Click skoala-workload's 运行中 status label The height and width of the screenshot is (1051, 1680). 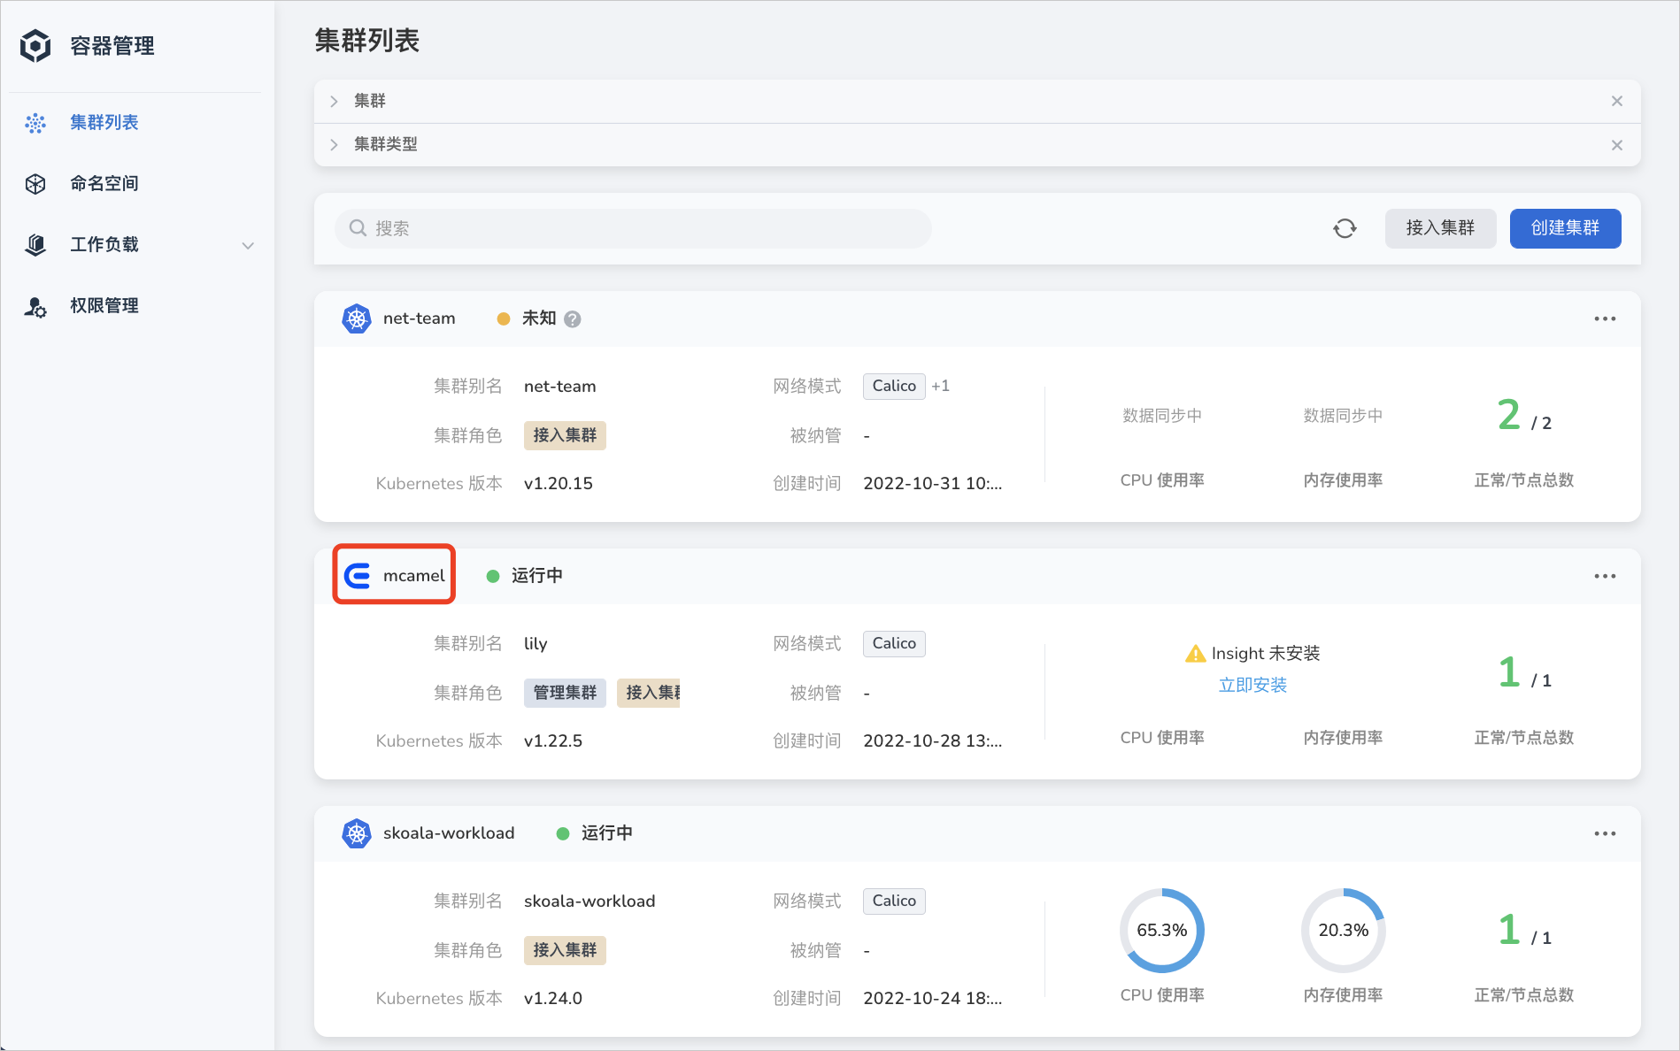[x=606, y=833]
